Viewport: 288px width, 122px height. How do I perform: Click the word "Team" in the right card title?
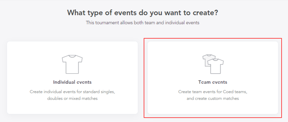click(x=204, y=82)
